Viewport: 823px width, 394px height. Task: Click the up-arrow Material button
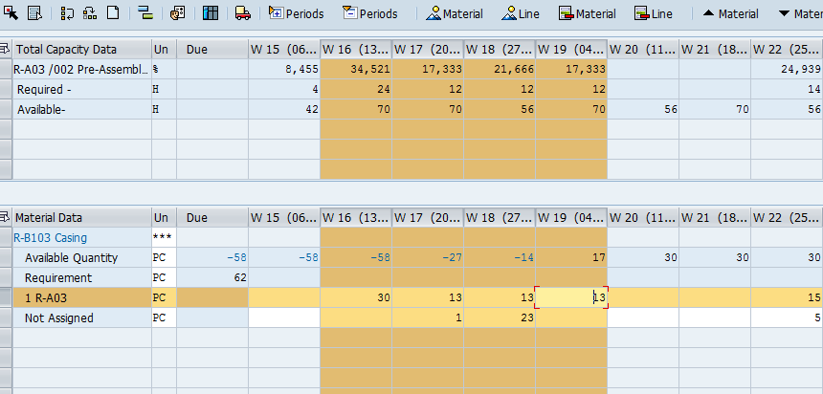click(x=730, y=13)
